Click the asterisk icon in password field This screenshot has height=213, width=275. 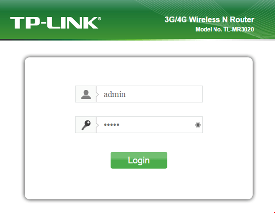coord(198,125)
